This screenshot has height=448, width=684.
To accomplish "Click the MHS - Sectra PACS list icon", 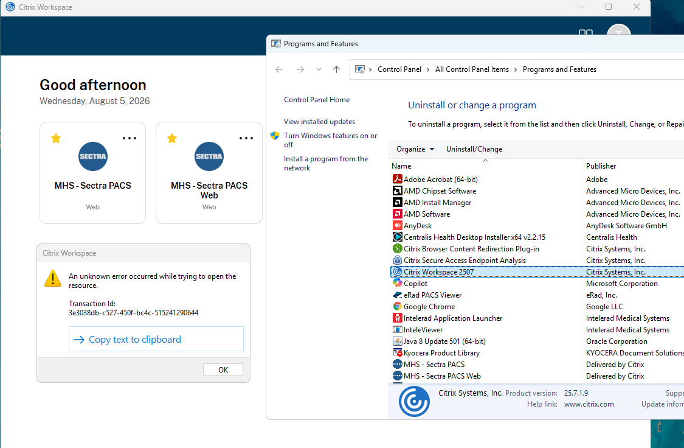I will 397,364.
